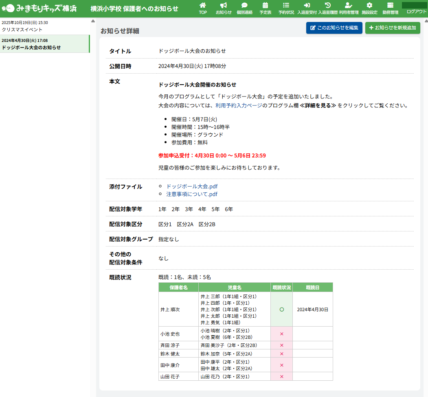
Task: Click このお知らせを編集 button
Action: [x=334, y=28]
